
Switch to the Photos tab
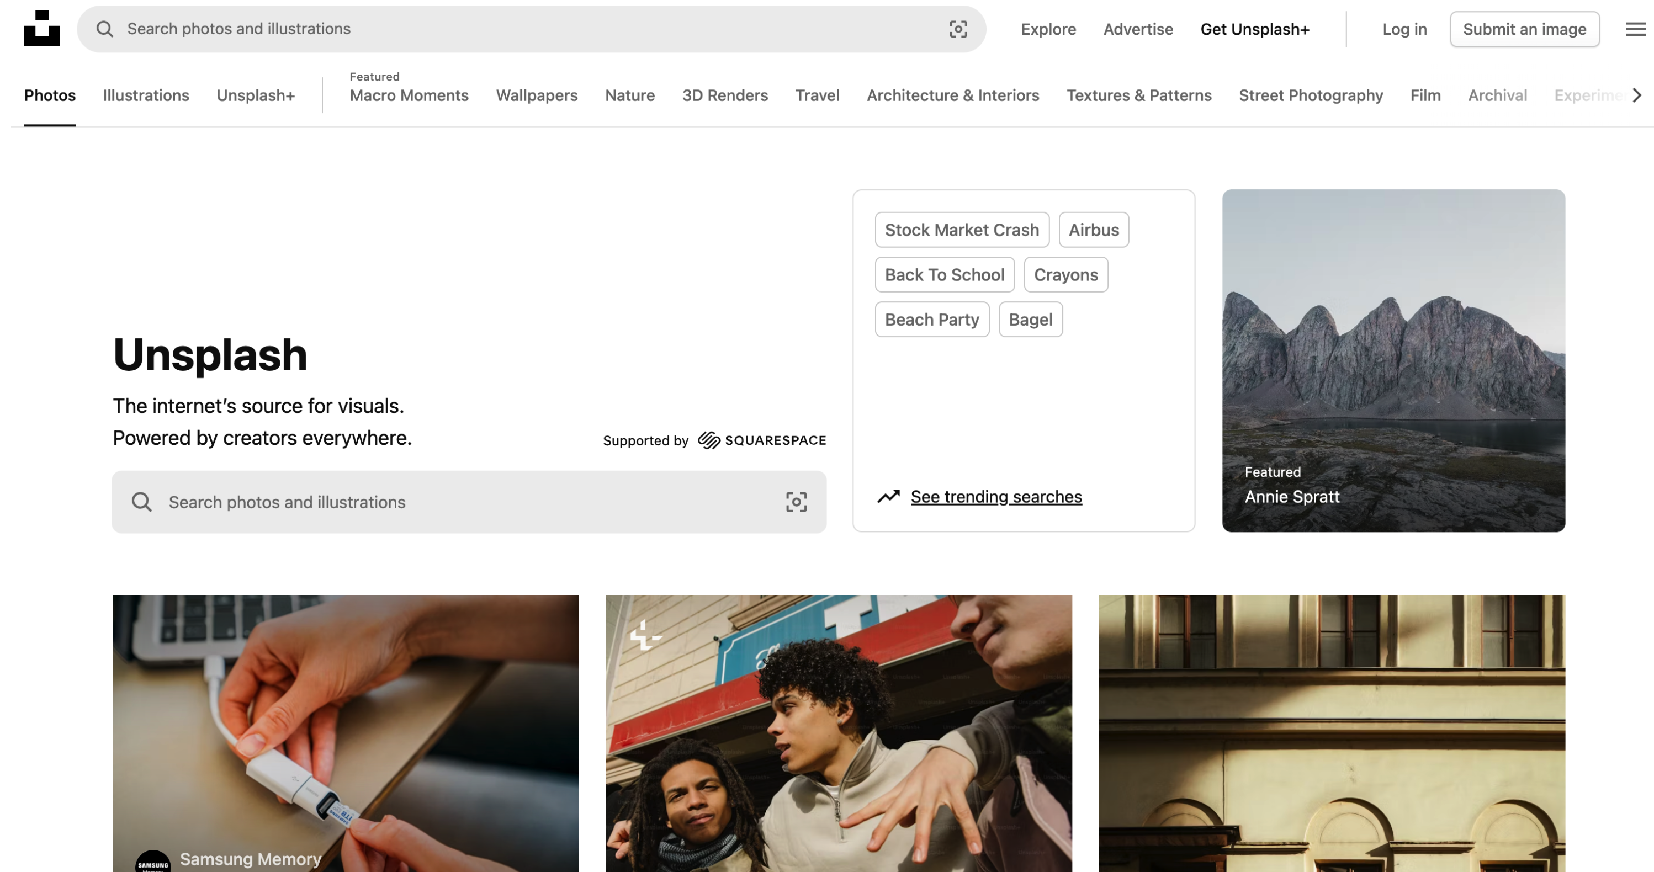50,95
